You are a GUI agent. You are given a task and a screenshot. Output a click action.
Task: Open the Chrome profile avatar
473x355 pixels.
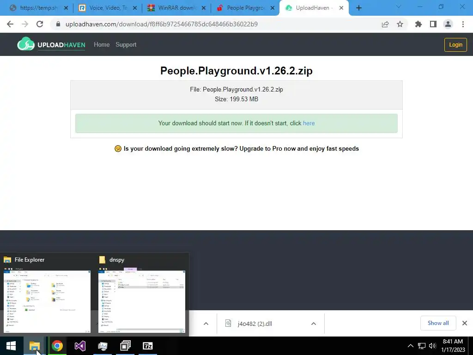pos(448,24)
